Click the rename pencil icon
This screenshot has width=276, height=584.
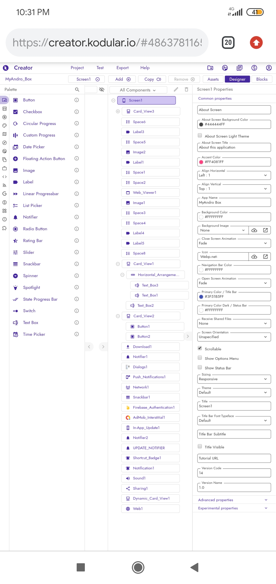coord(176,89)
